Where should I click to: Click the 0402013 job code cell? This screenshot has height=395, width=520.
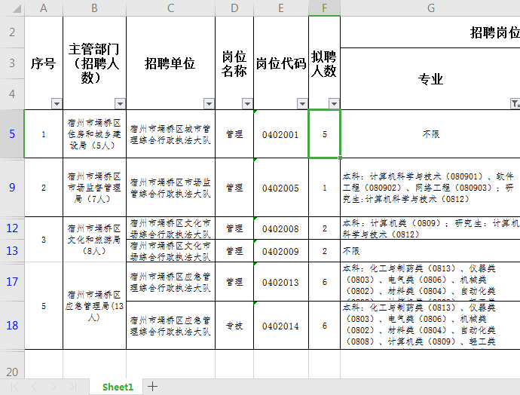click(280, 283)
